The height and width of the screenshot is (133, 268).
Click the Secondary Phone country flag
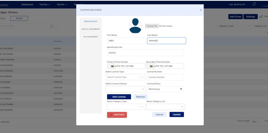(x=151, y=66)
